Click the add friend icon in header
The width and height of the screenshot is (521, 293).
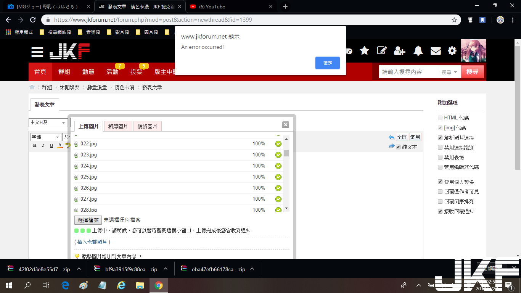coord(399,51)
